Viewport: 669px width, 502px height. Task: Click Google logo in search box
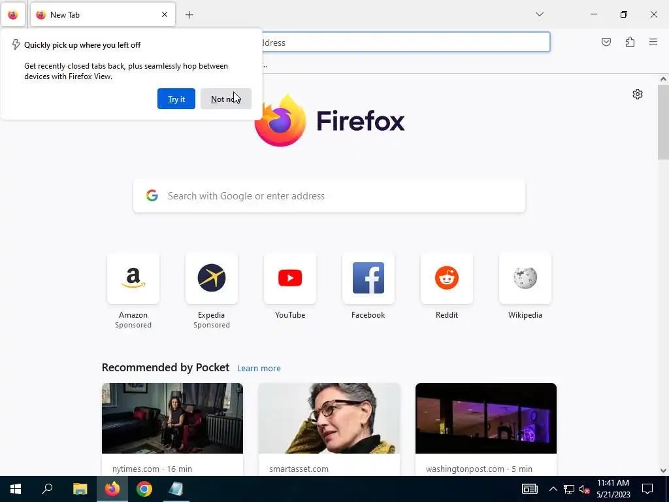click(x=152, y=195)
